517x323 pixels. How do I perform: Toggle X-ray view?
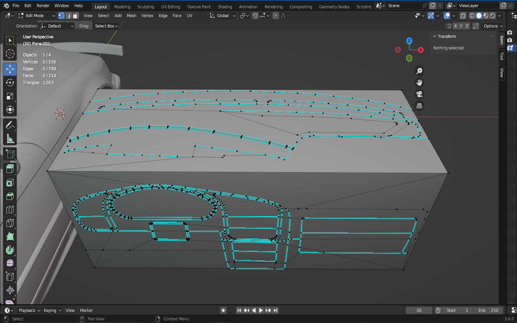463,16
